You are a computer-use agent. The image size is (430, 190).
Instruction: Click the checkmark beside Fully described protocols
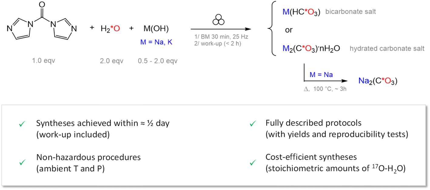click(251, 124)
